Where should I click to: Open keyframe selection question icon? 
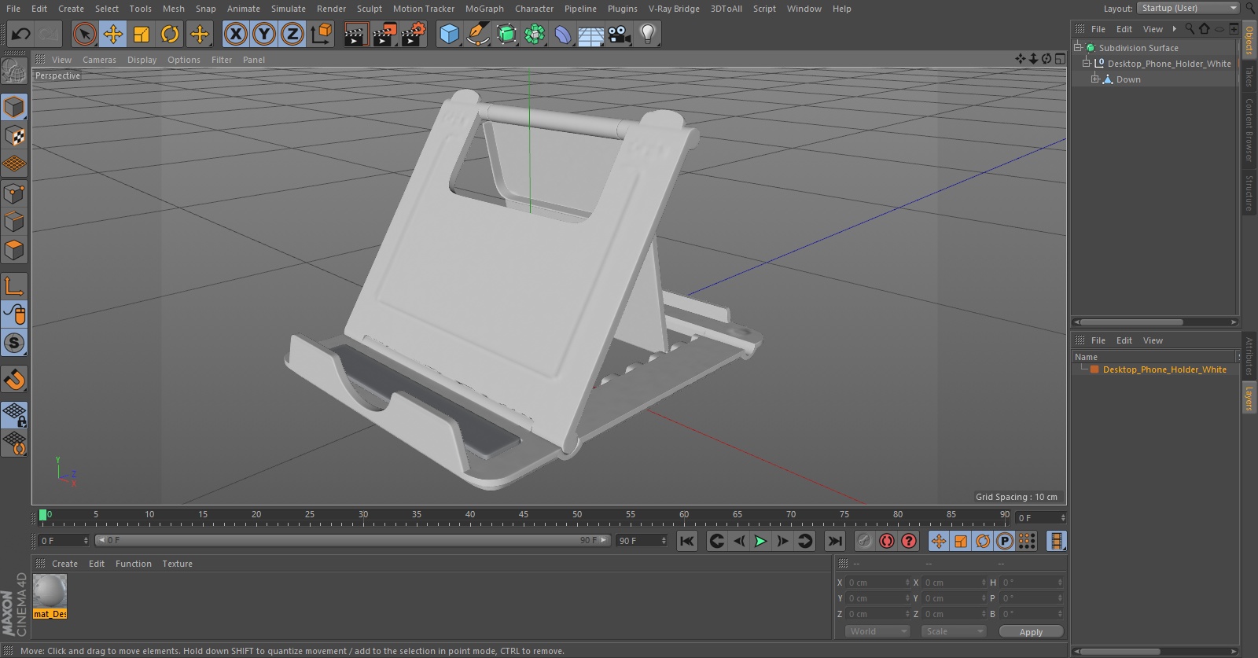pos(909,541)
